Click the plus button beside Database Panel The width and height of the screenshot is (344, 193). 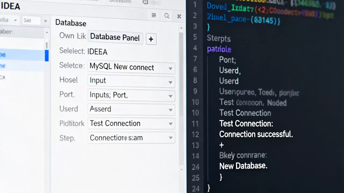pos(151,39)
